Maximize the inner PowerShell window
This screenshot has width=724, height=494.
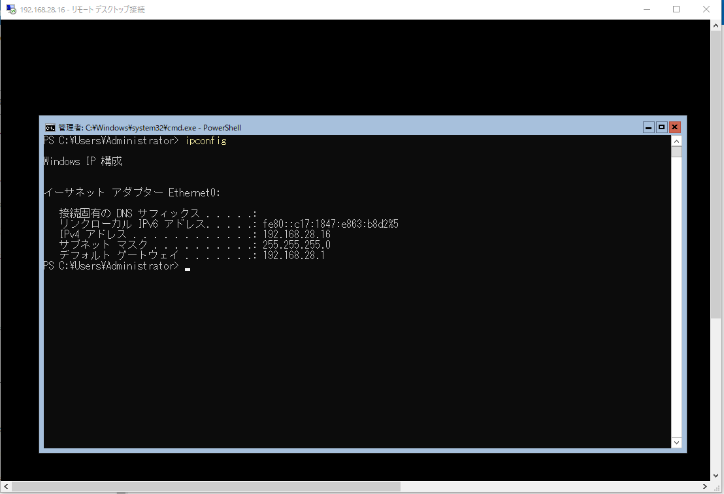pyautogui.click(x=662, y=127)
